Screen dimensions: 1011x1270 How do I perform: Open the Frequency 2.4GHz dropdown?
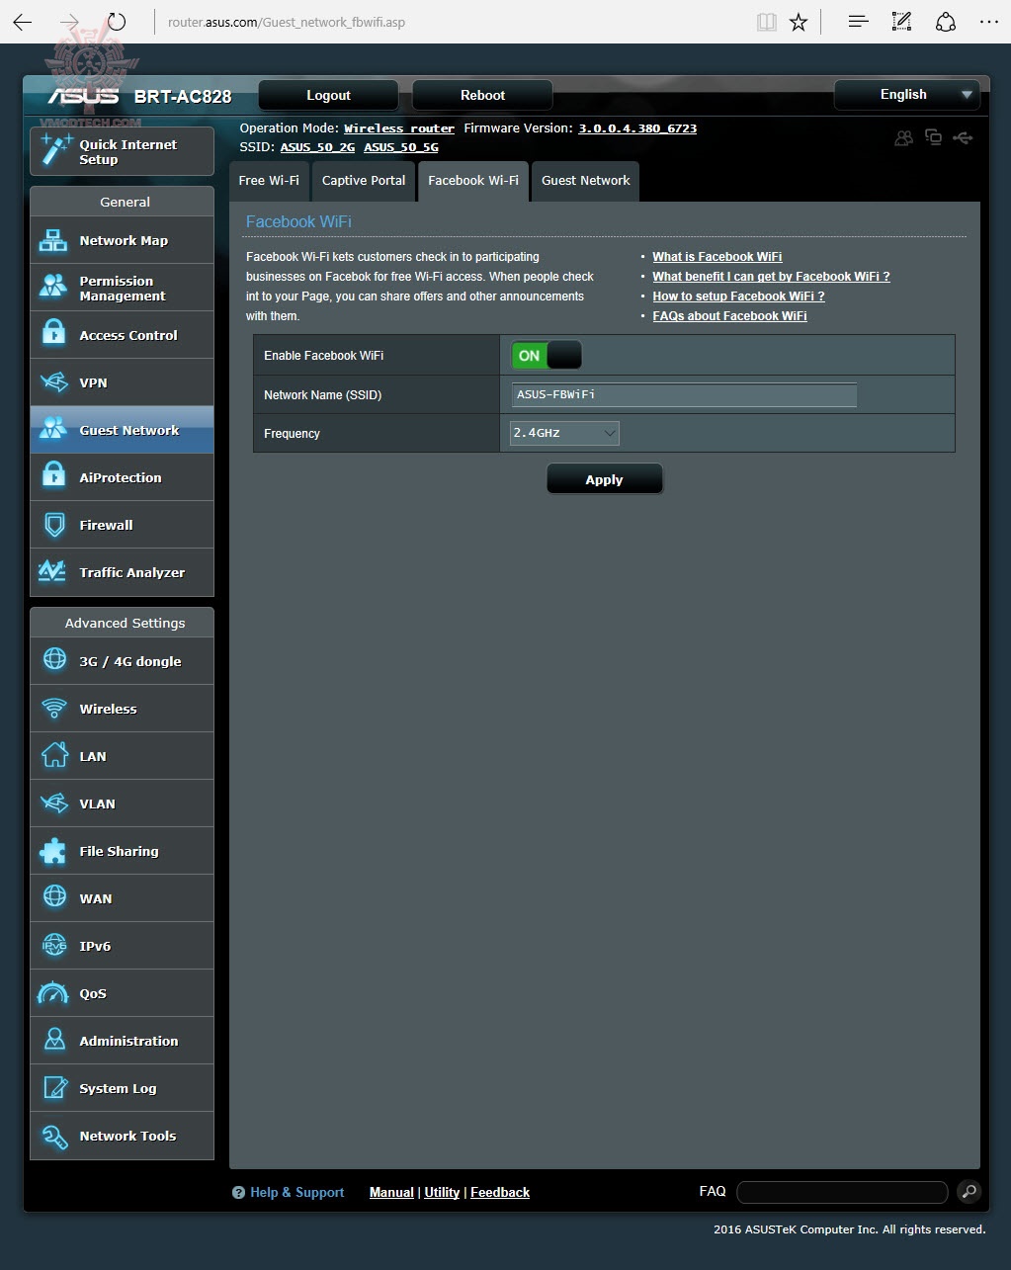[x=564, y=433]
